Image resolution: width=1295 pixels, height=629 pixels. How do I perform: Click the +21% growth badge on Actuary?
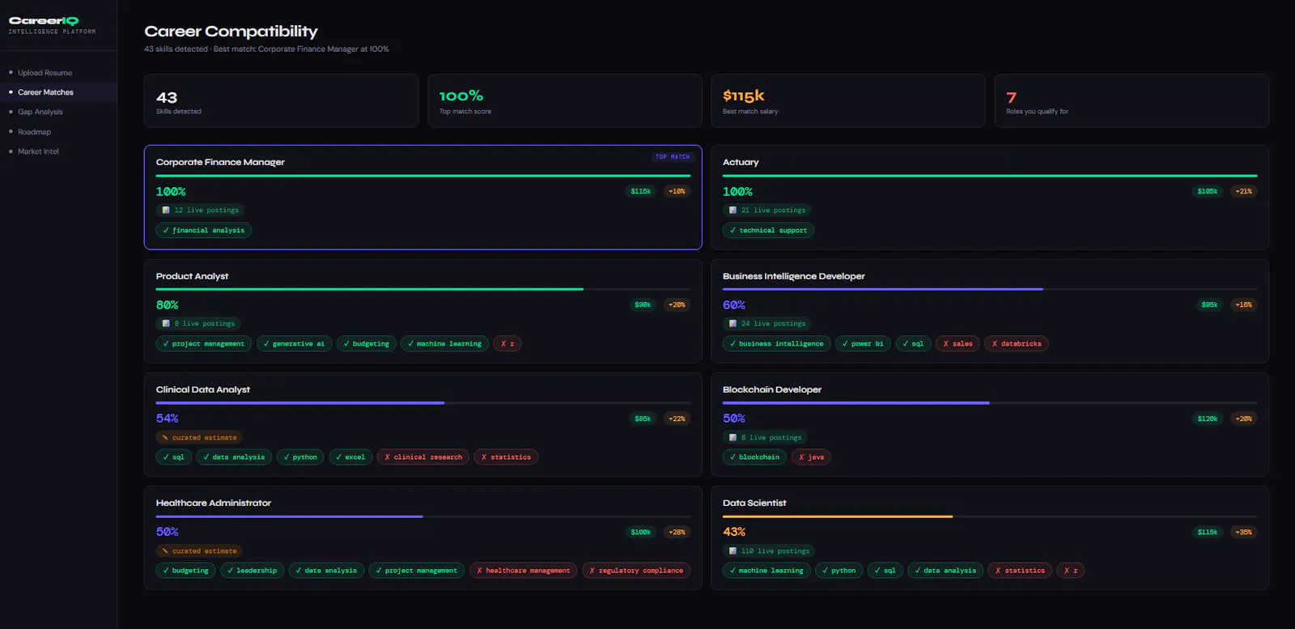[1244, 192]
